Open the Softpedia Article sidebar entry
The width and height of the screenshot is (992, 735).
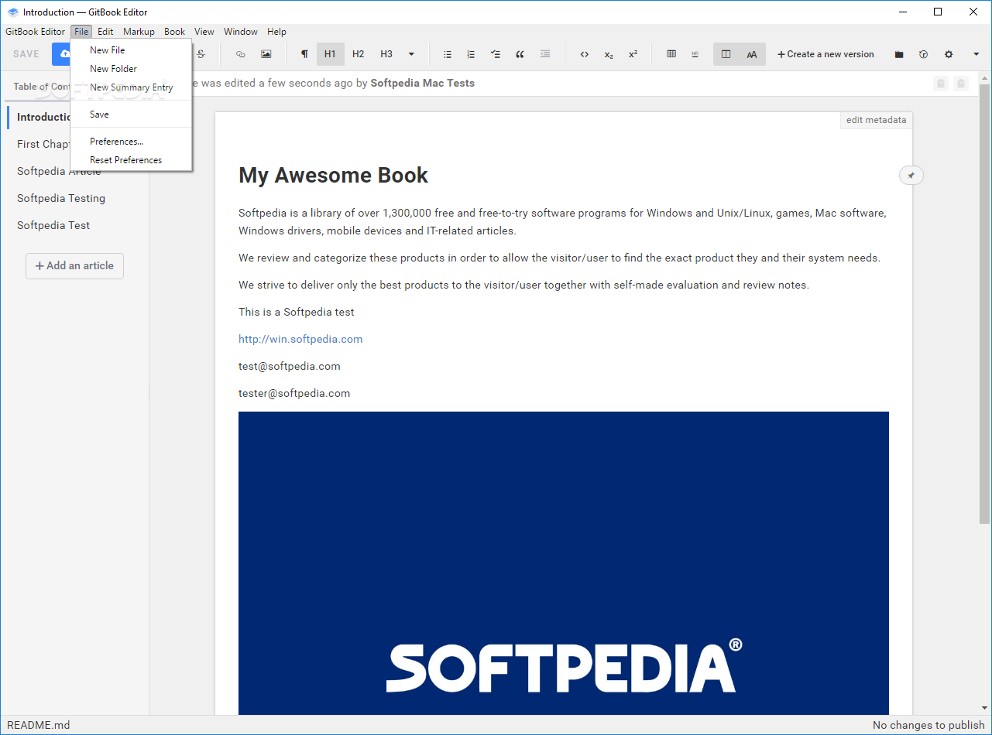click(x=59, y=171)
